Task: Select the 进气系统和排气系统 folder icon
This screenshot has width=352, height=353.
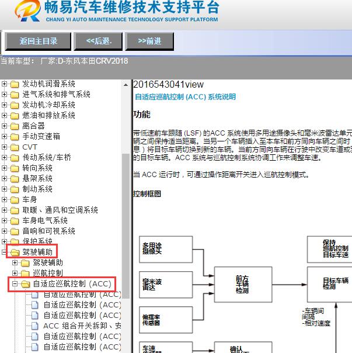Action: pos(15,95)
